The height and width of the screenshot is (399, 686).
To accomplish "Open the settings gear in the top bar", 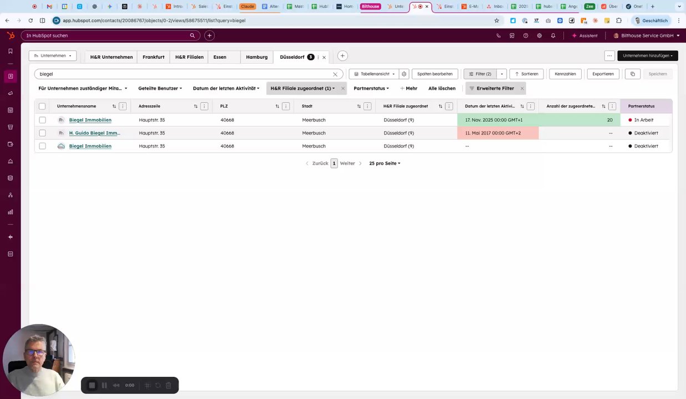I will coord(539,35).
